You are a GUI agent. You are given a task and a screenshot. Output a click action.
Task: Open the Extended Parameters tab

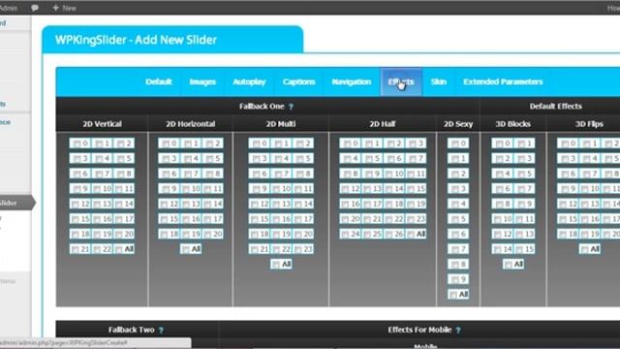coord(503,81)
